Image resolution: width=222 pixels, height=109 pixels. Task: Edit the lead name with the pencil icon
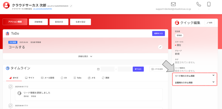point(71,6)
